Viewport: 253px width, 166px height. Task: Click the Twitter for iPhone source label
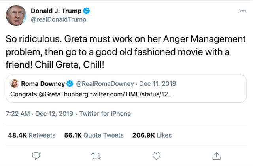point(105,114)
